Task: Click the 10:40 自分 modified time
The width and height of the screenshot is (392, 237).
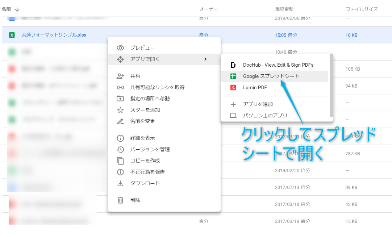Action: tap(286, 52)
